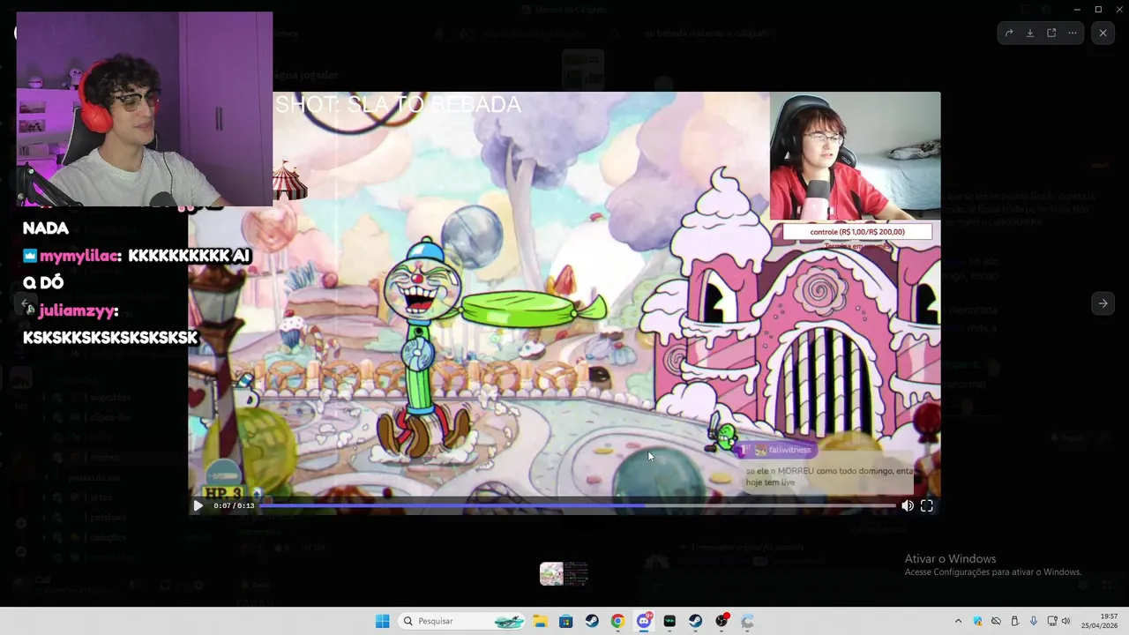The width and height of the screenshot is (1129, 635).
Task: Open the network status tray icon
Action: point(1052,621)
